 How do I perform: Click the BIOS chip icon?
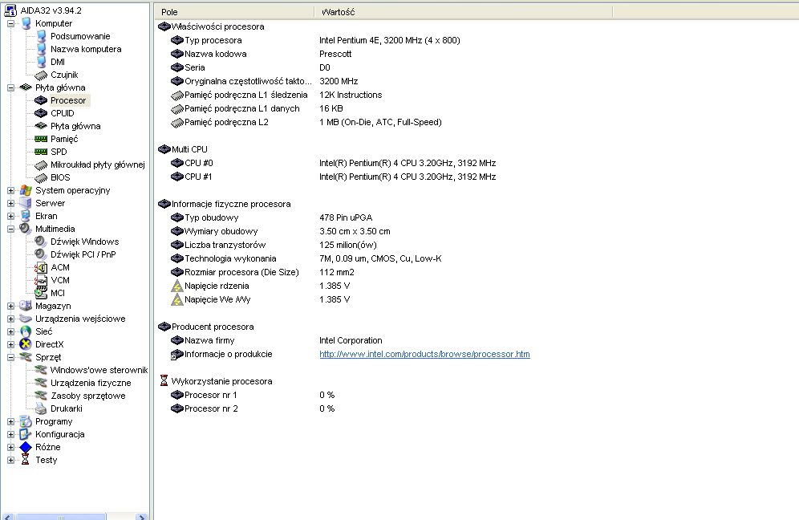(x=41, y=177)
